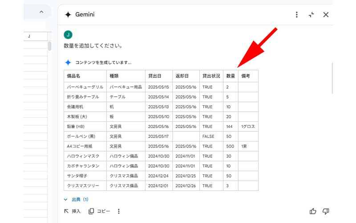Click the 返却日 column header
This screenshot has width=356, height=223.
[x=186, y=76]
